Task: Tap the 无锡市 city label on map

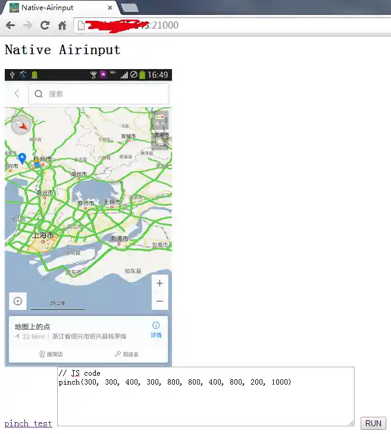Action: coord(112,202)
